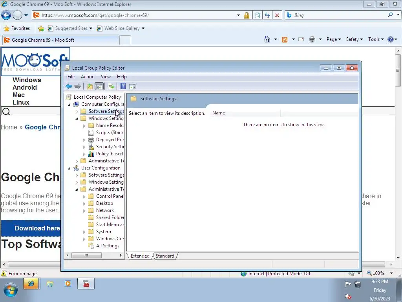Screen dimensions: 402x302
Task: Click the Moo Soft page search magnifier icon
Action: [6, 111]
